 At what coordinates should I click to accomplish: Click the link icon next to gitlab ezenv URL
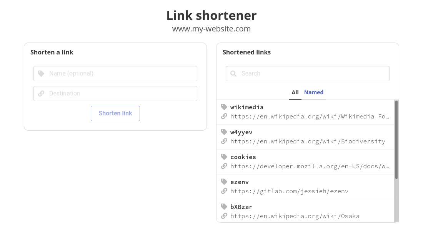(x=224, y=191)
